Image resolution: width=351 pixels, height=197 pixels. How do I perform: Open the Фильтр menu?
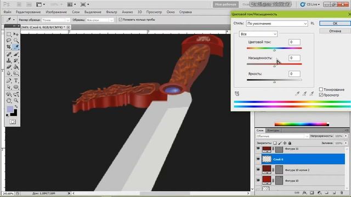pos(111,12)
